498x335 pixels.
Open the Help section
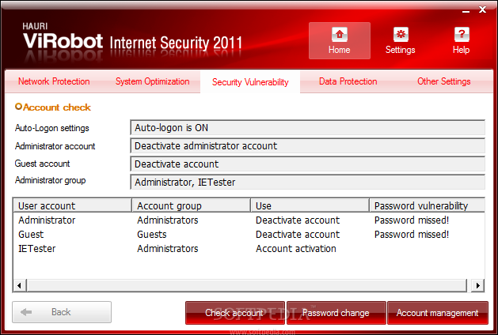tap(461, 40)
